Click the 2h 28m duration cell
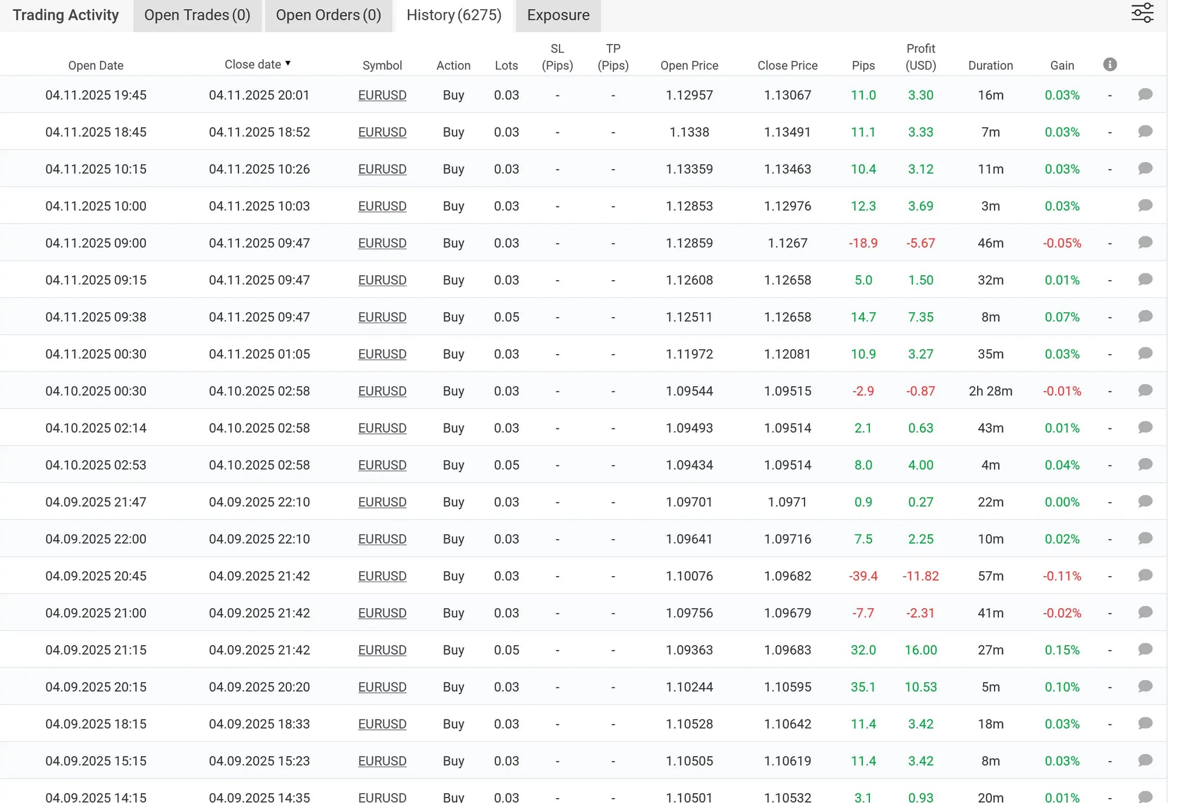 990,391
